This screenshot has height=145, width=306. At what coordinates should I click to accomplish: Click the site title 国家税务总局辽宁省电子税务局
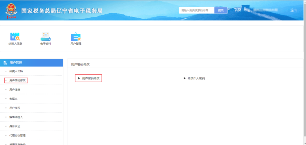click(x=62, y=11)
